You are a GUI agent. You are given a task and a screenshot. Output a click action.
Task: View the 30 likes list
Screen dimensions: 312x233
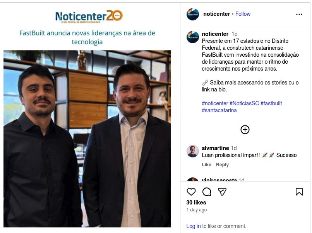click(x=196, y=203)
